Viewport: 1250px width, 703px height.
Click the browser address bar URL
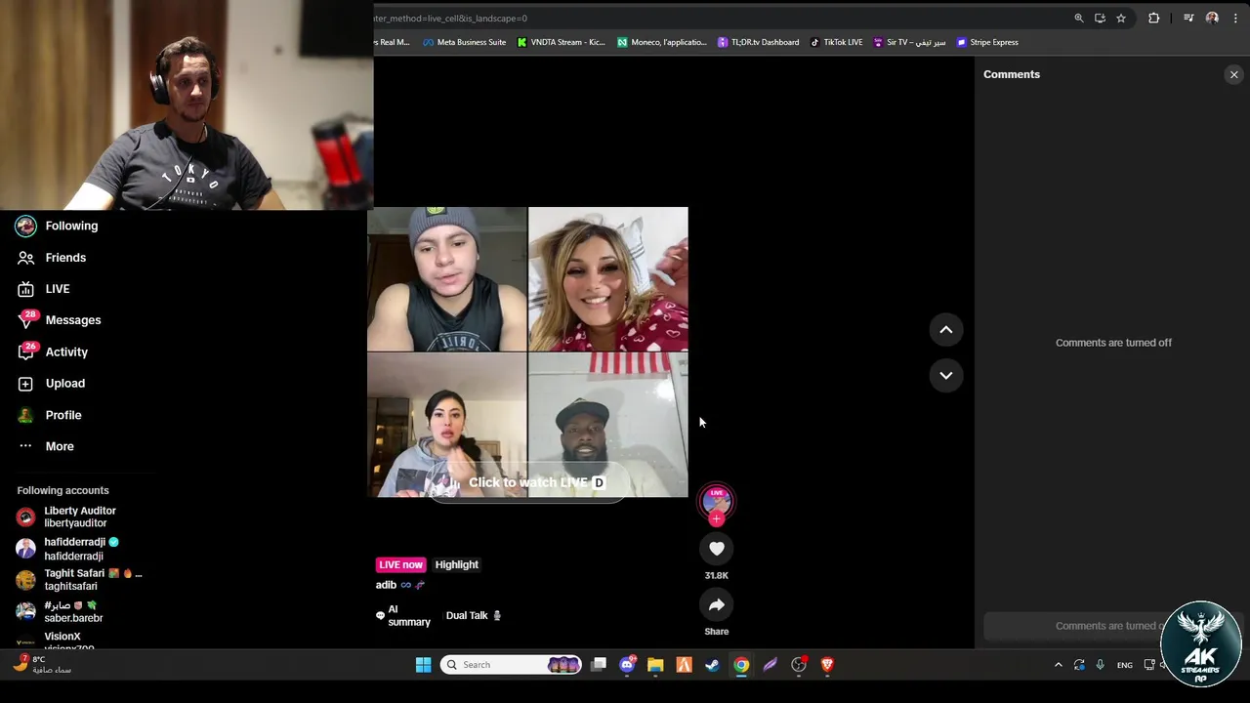[450, 19]
